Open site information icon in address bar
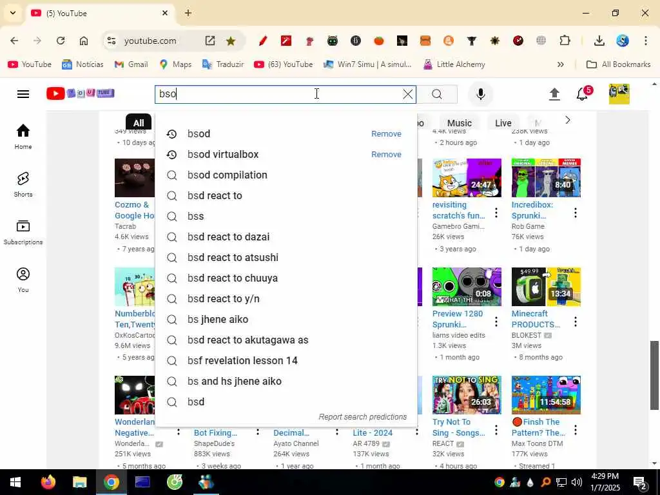The image size is (660, 495). [112, 41]
